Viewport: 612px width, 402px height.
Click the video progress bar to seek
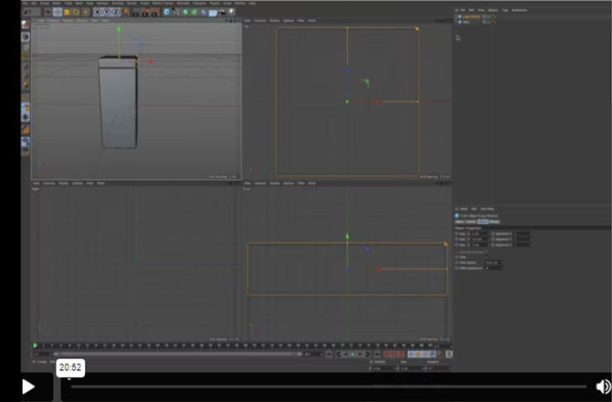(329, 386)
